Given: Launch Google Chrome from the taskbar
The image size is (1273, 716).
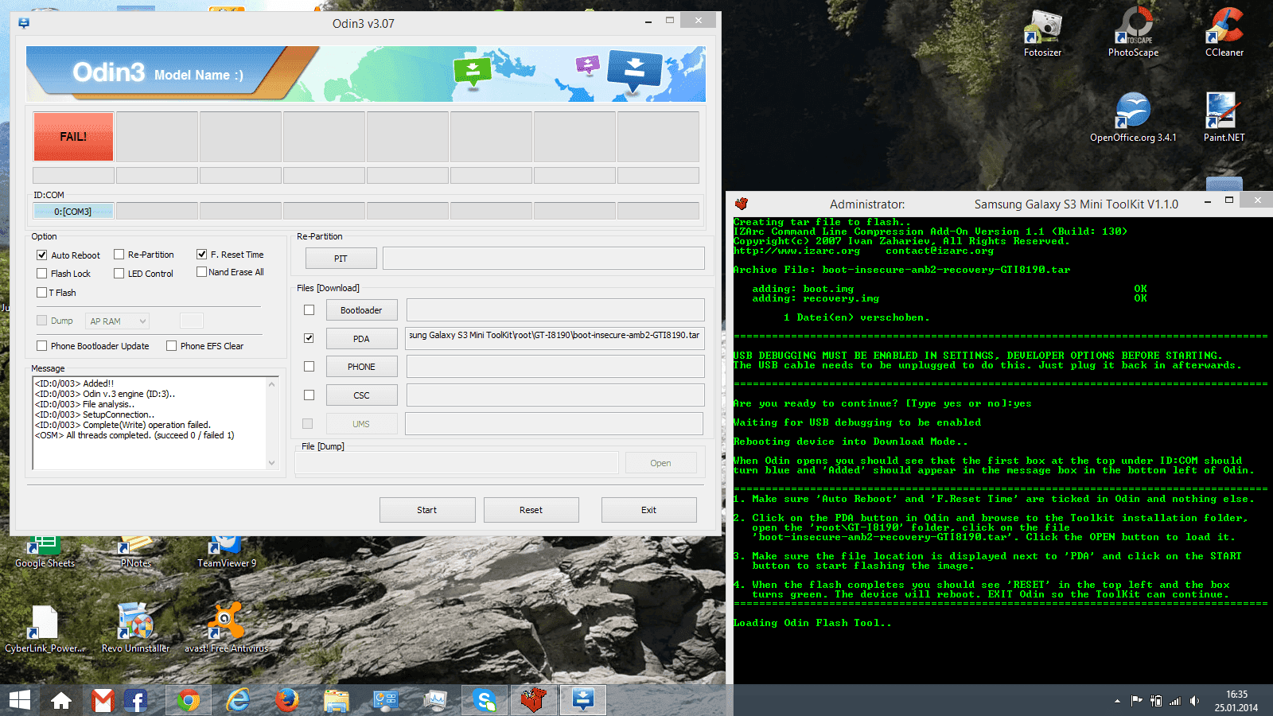Looking at the screenshot, I should point(188,700).
